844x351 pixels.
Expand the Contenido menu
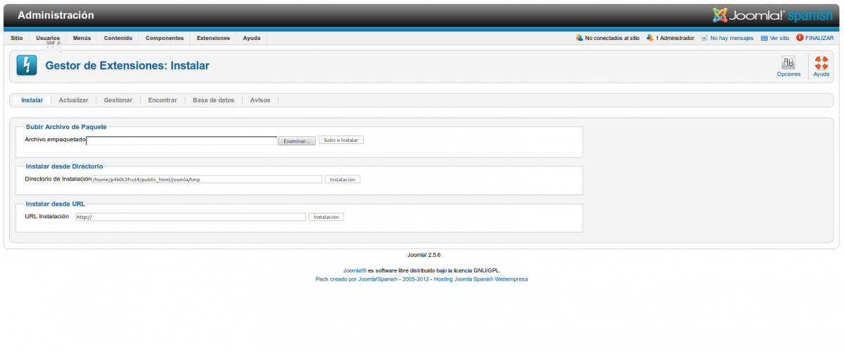[x=118, y=38]
